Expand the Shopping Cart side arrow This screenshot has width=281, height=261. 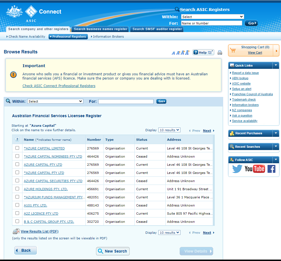point(276,51)
